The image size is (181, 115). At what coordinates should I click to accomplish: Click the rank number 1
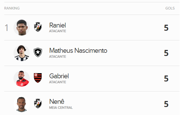[7, 28]
